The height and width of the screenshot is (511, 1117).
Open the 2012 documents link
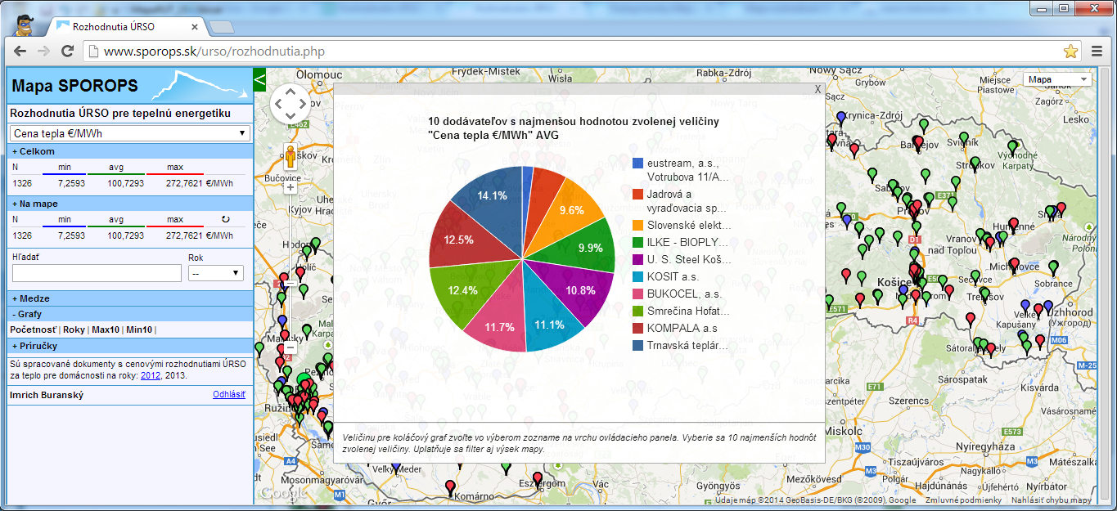click(x=151, y=375)
